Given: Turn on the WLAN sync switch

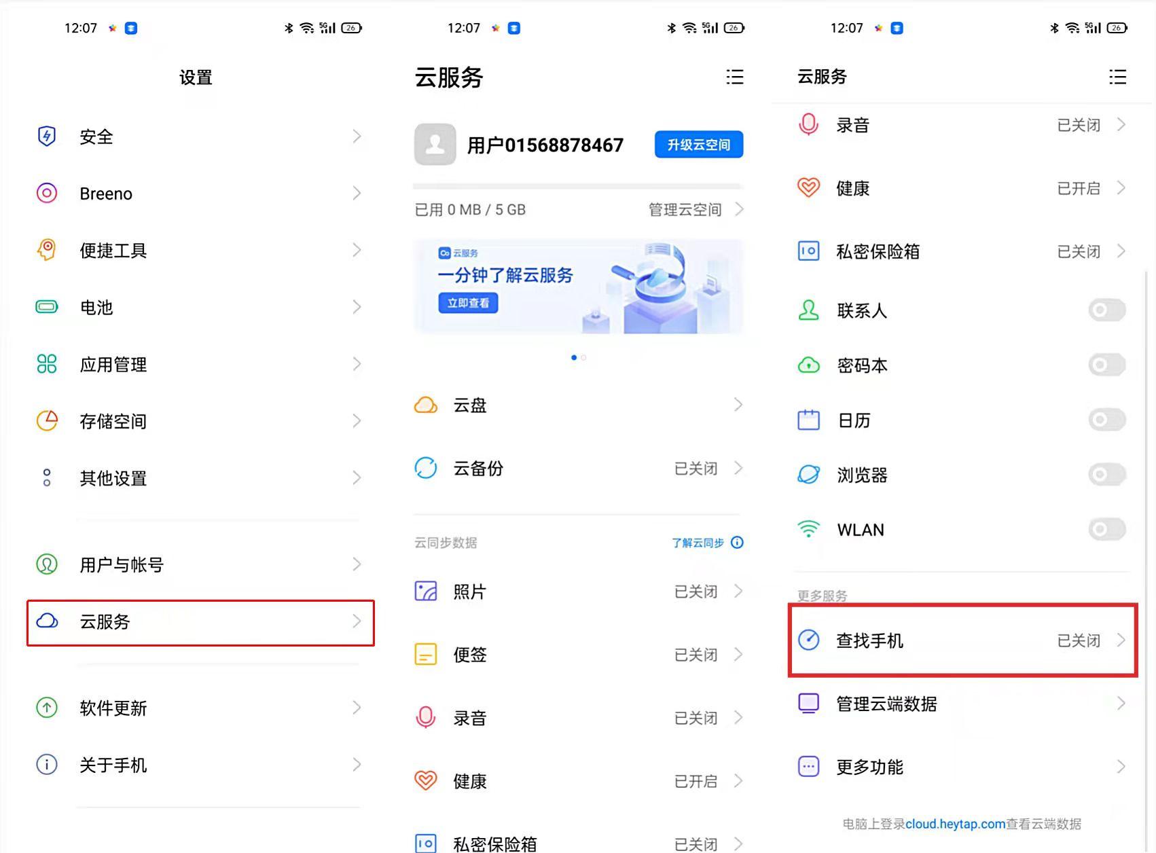Looking at the screenshot, I should 1106,530.
